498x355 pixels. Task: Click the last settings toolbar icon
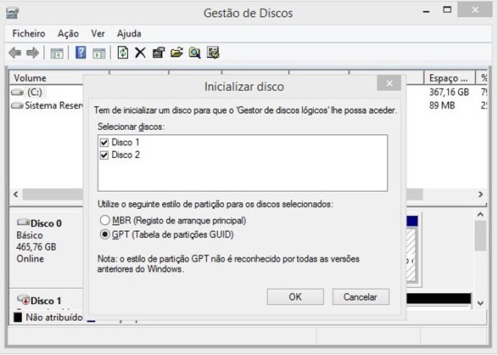(213, 53)
